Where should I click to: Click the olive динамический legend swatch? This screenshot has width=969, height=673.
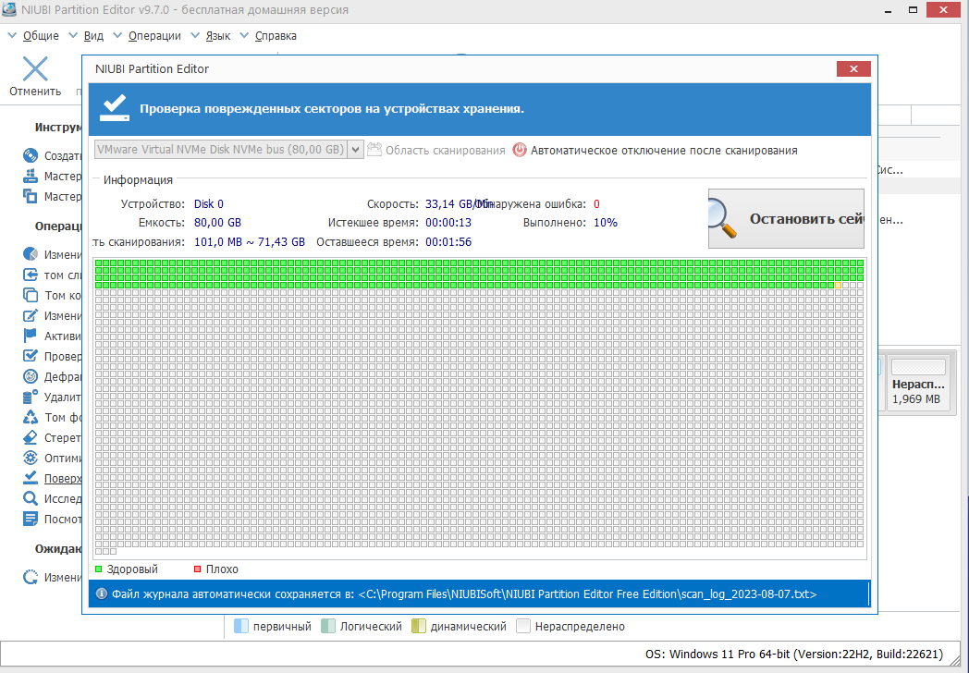(x=418, y=626)
